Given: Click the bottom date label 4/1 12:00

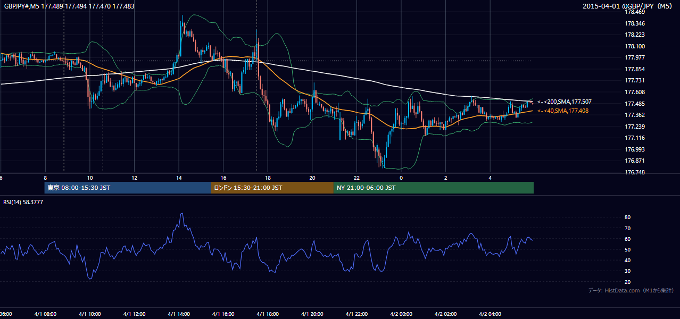Looking at the screenshot, I should (x=134, y=314).
